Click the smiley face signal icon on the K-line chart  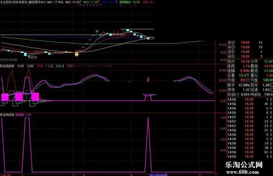click(77, 54)
